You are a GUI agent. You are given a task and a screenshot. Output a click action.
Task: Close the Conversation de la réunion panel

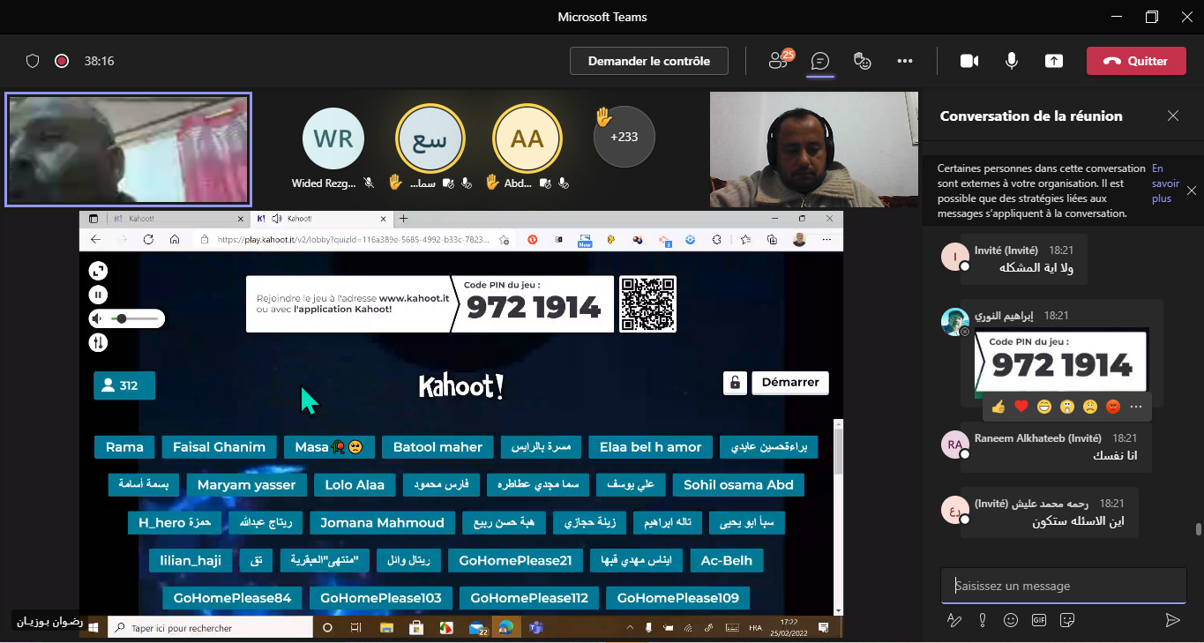[1173, 116]
